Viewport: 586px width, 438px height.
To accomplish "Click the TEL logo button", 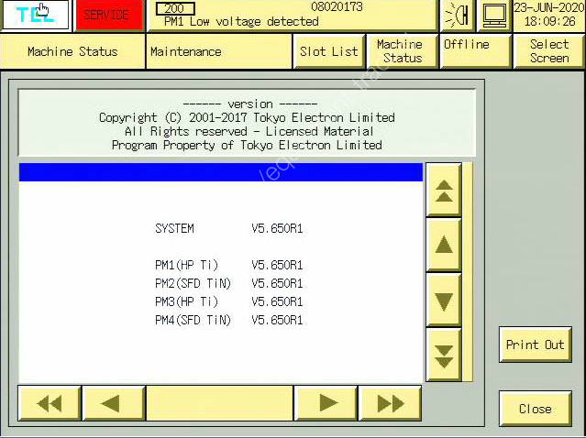I will click(x=35, y=15).
